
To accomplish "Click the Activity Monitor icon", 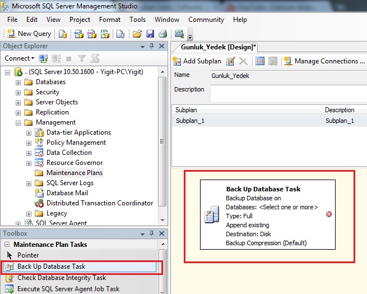I will click(179, 34).
